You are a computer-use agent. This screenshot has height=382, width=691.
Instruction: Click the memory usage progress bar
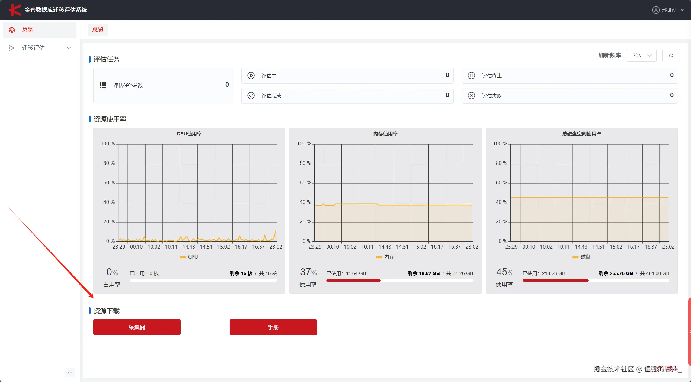(x=400, y=280)
